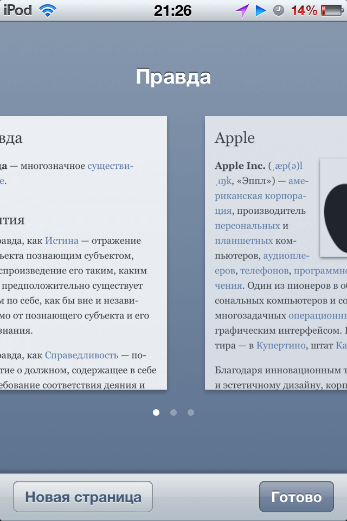The height and width of the screenshot is (521, 347).
Task: Open the Правда page thumbnail
Action: [83, 253]
